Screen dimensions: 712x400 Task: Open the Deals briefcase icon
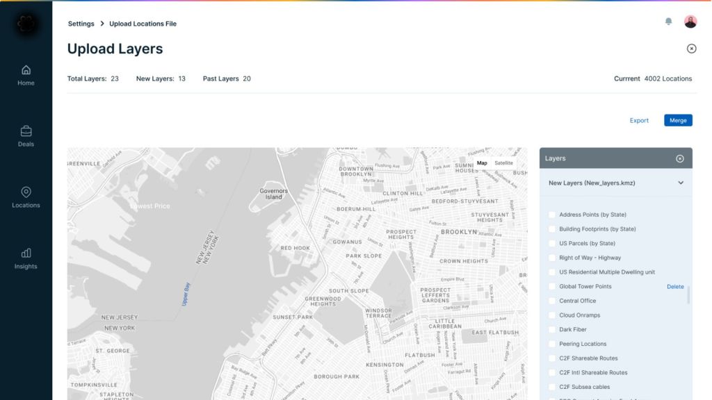point(26,131)
